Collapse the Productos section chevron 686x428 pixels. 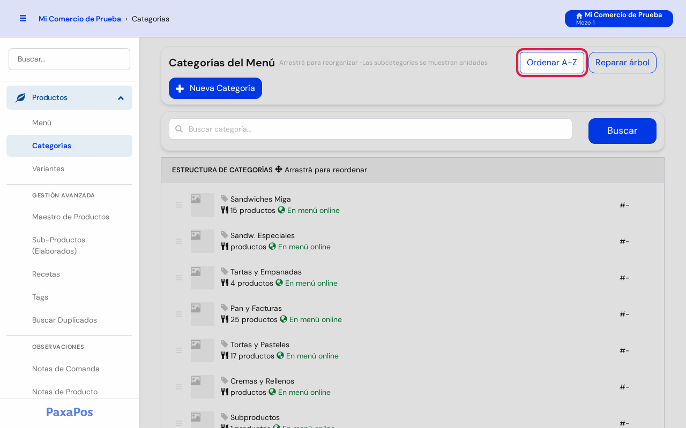pos(121,98)
